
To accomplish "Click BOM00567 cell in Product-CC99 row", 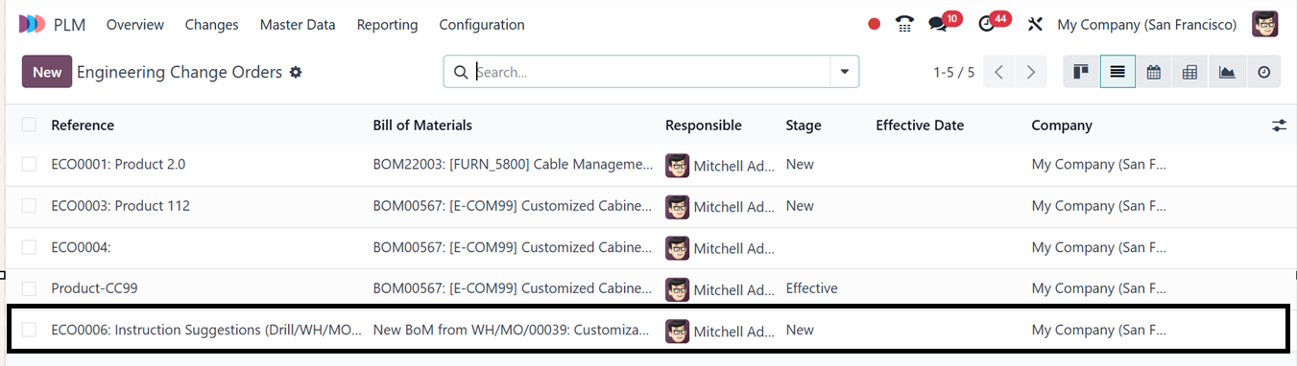I will pos(513,288).
